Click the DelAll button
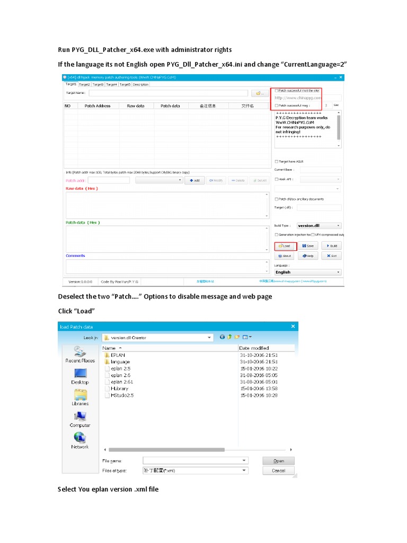This screenshot has width=407, height=543. point(259,180)
